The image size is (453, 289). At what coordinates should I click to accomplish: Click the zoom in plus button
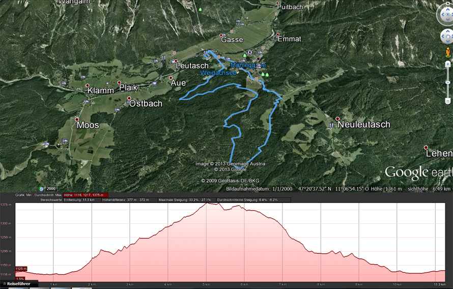pyautogui.click(x=448, y=64)
